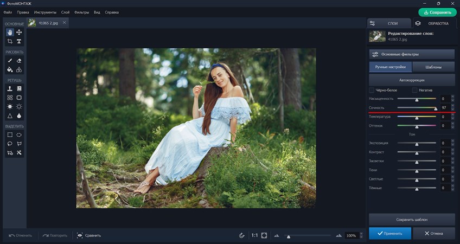Choose the rectangular selection tool
The image size is (460, 244).
point(10,134)
